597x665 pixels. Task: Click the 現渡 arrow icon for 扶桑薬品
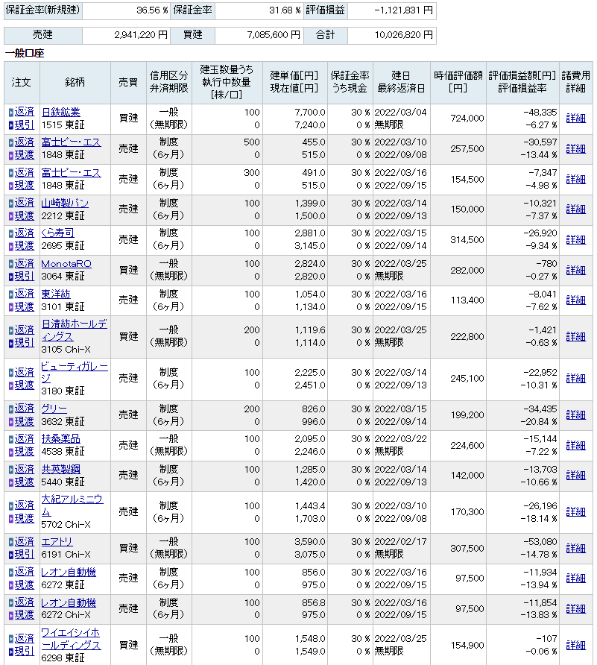click(10, 452)
